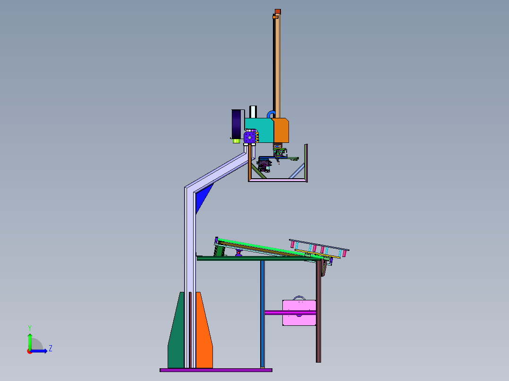Select the pink box with the handle

(299, 312)
